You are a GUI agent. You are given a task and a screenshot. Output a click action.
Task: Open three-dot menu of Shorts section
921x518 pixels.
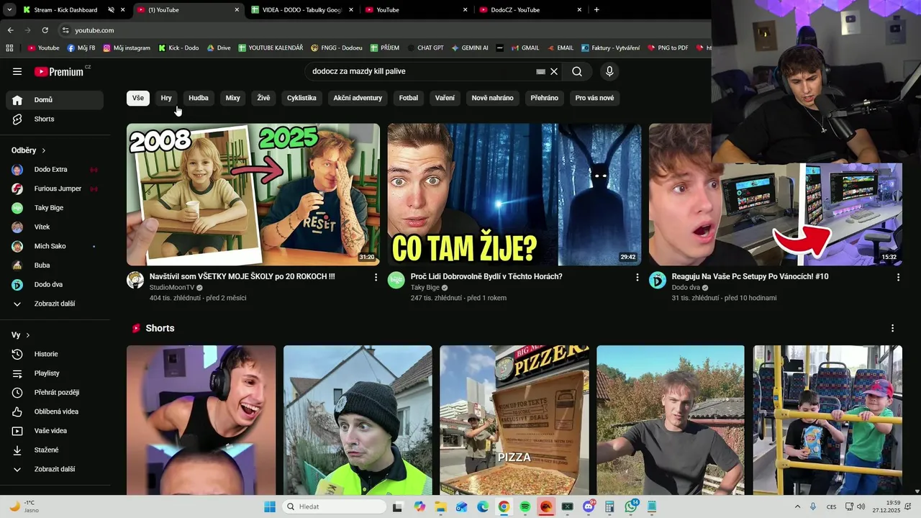pyautogui.click(x=892, y=328)
